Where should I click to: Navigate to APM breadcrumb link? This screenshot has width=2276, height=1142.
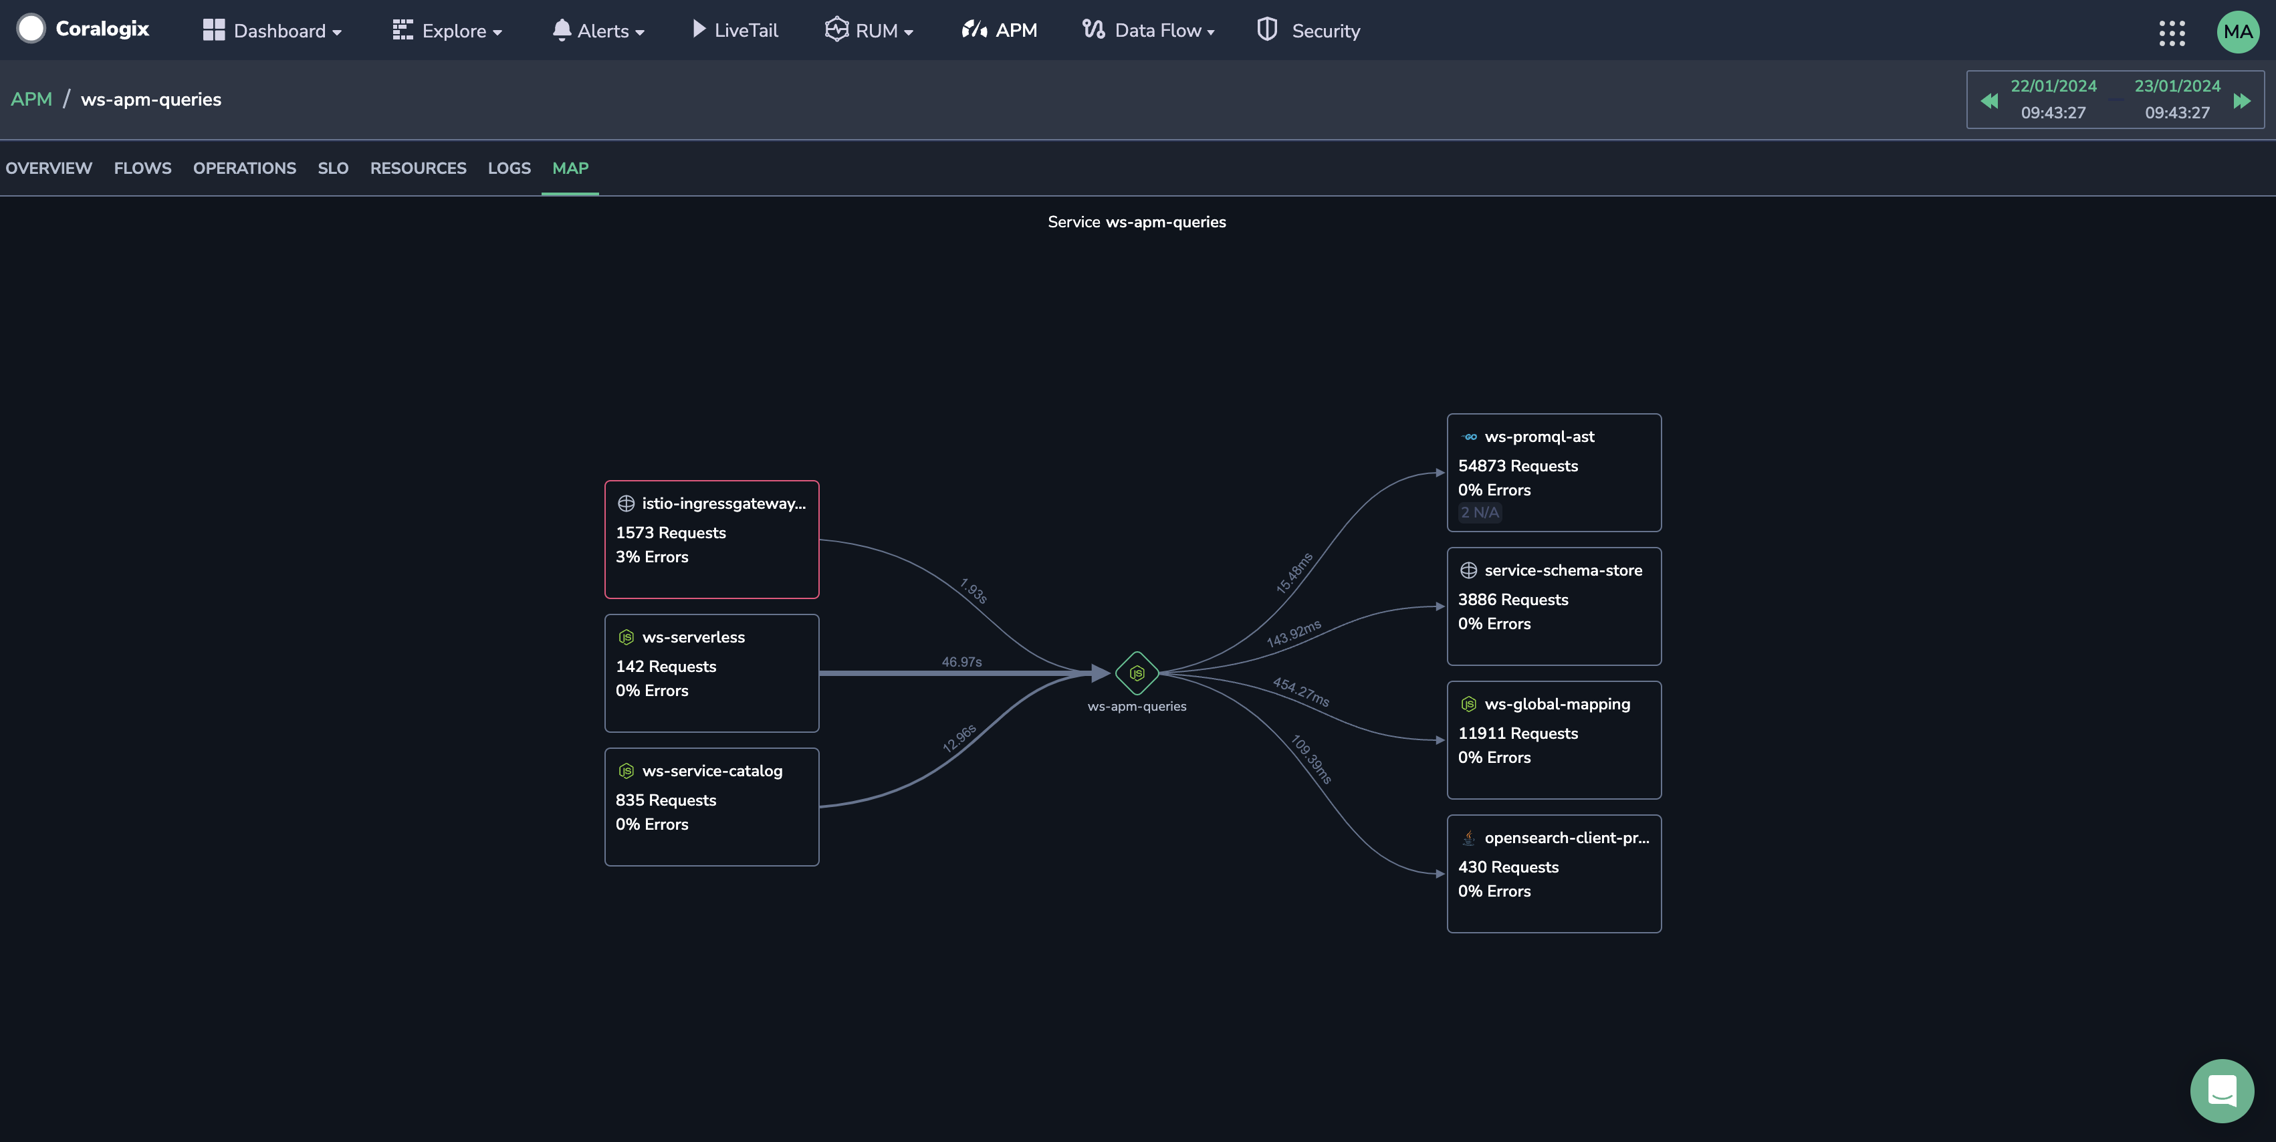(x=31, y=99)
